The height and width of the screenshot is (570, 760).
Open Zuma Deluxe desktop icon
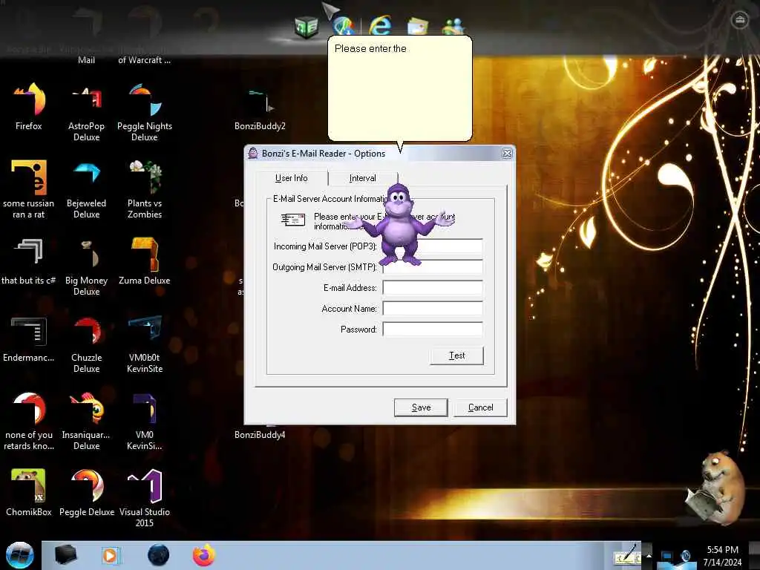[145, 261]
